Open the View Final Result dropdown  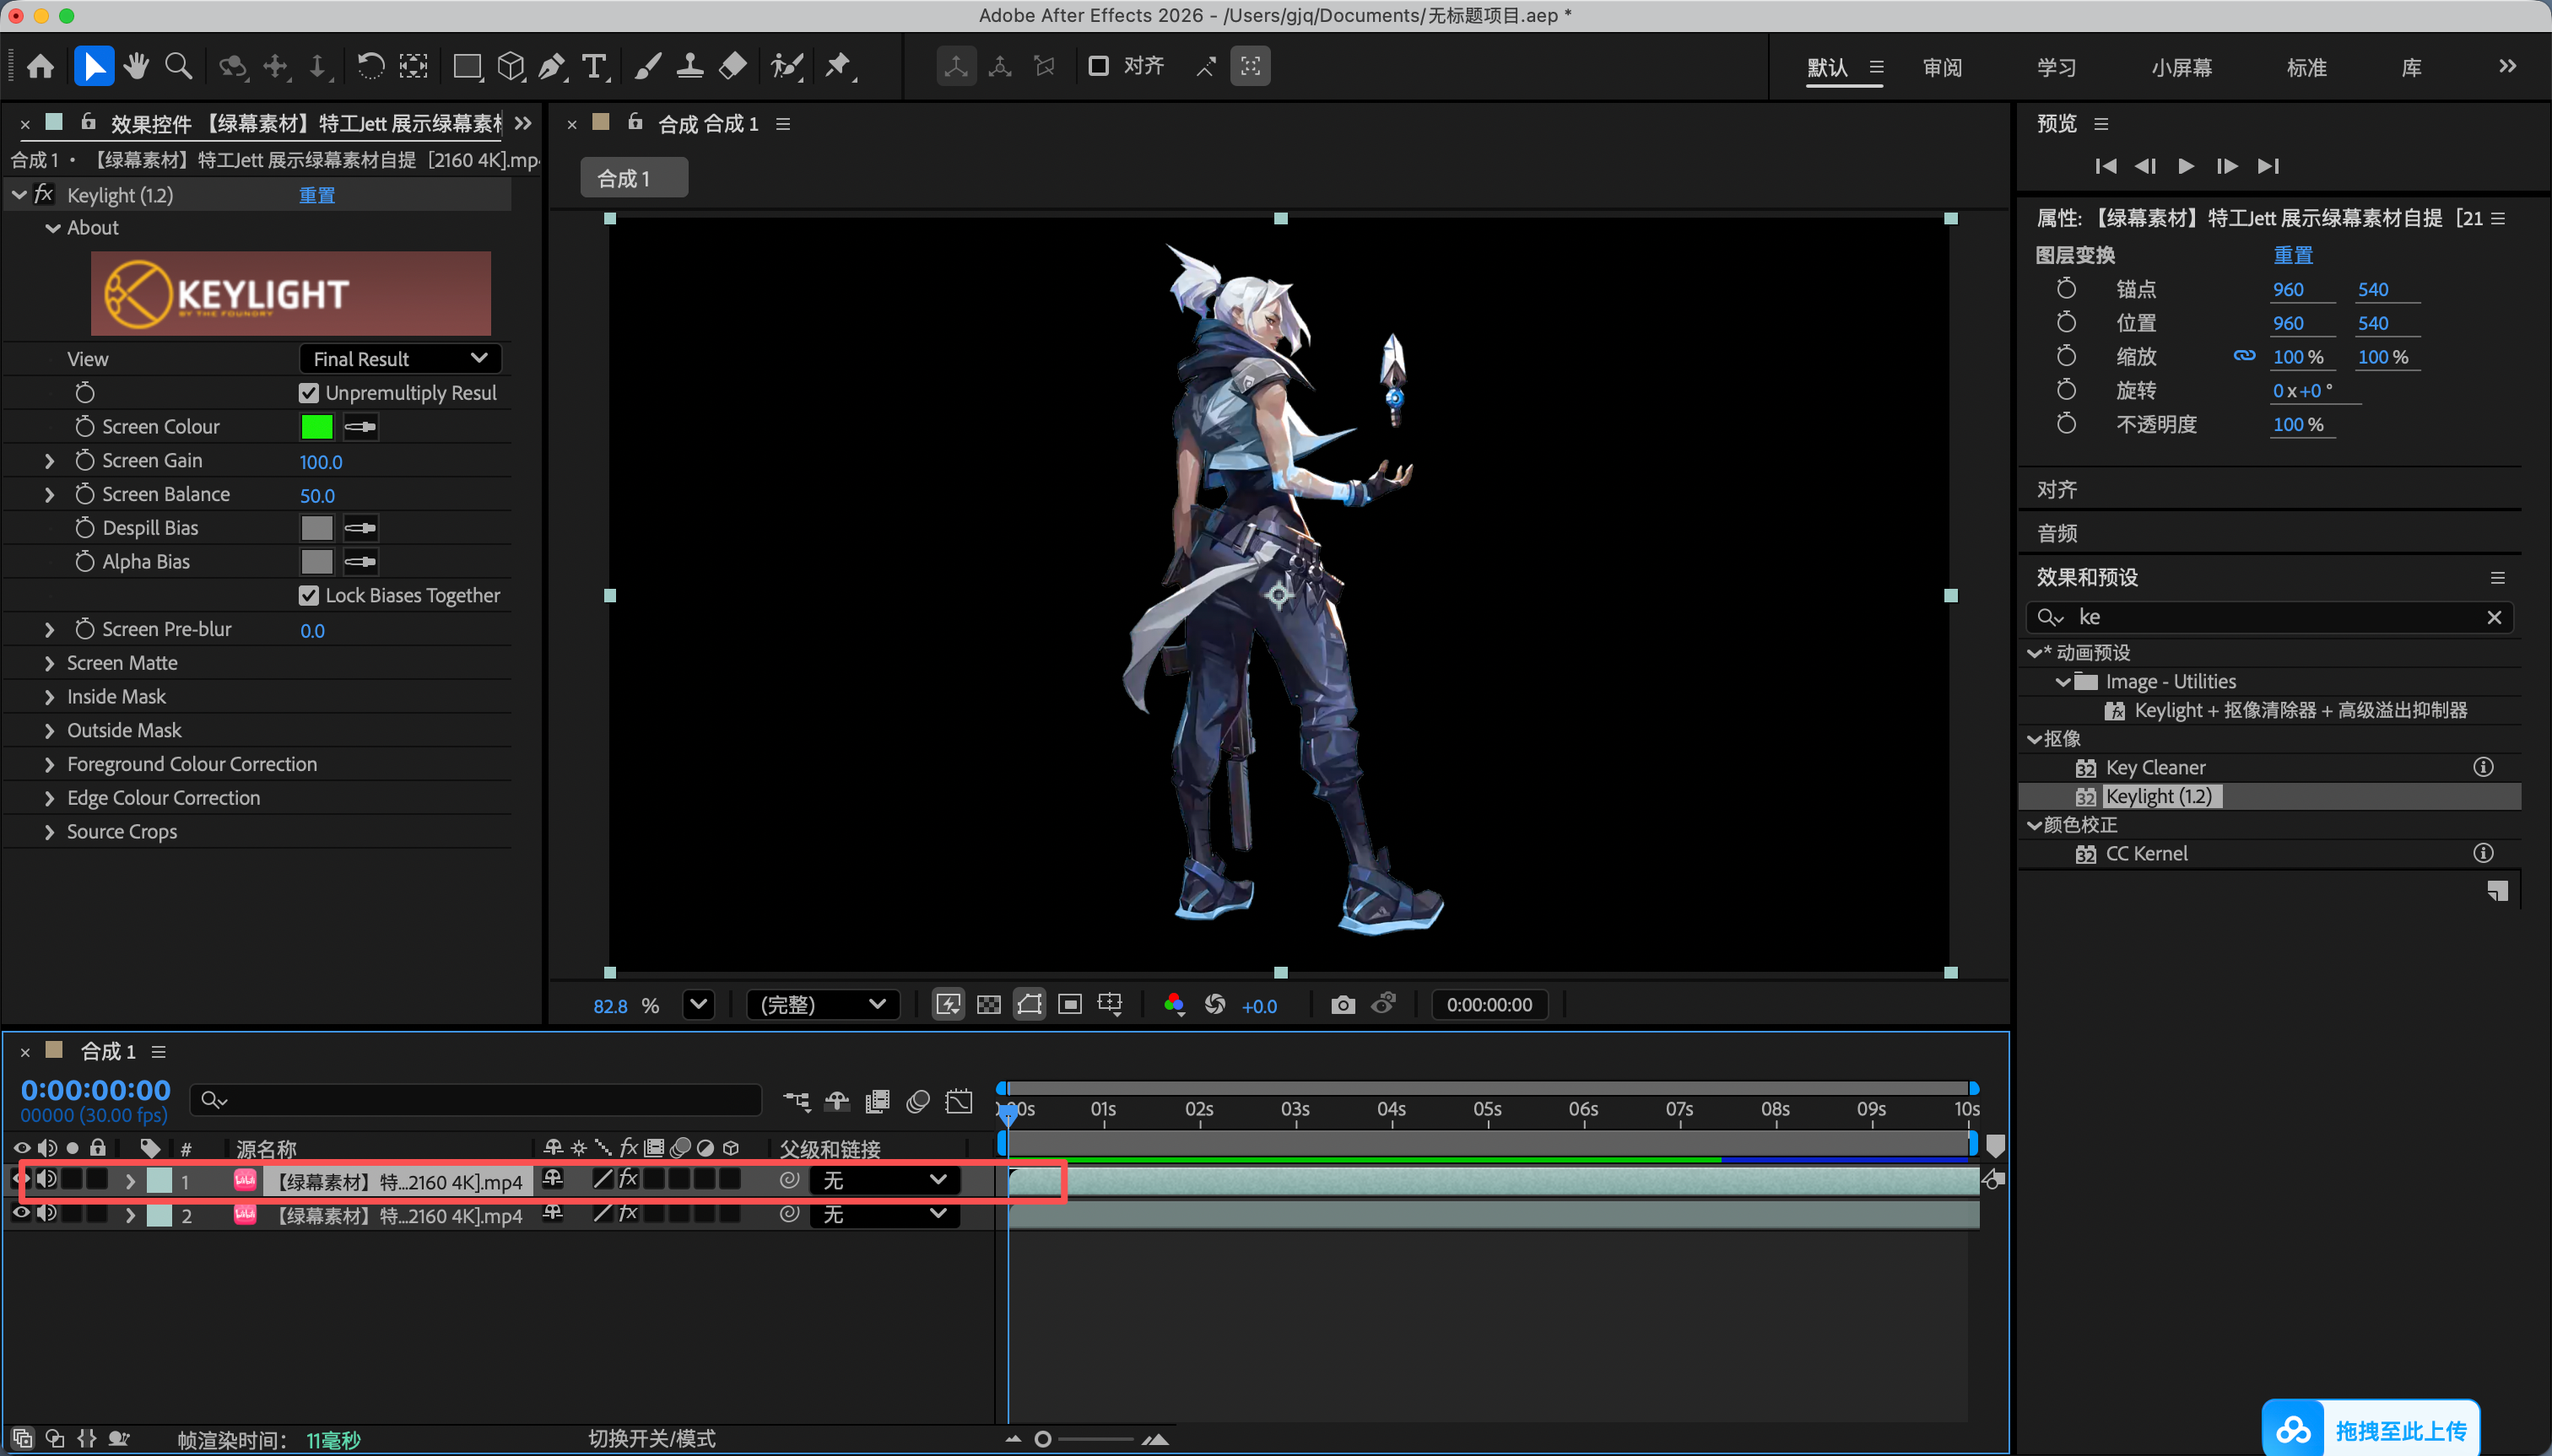400,359
